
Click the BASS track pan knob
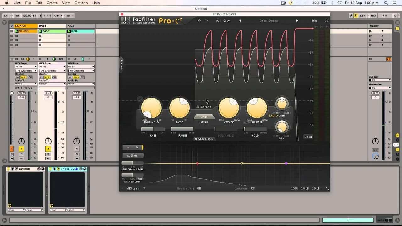(48, 141)
